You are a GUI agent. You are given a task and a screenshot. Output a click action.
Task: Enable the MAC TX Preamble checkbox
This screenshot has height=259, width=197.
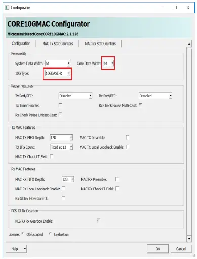pos(128,137)
